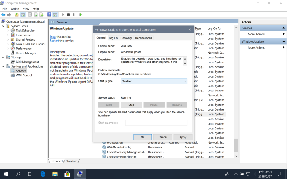Viewport: 287px width, 179px height.
Task: Select Computer Management (Local) root node
Action: coord(26,21)
